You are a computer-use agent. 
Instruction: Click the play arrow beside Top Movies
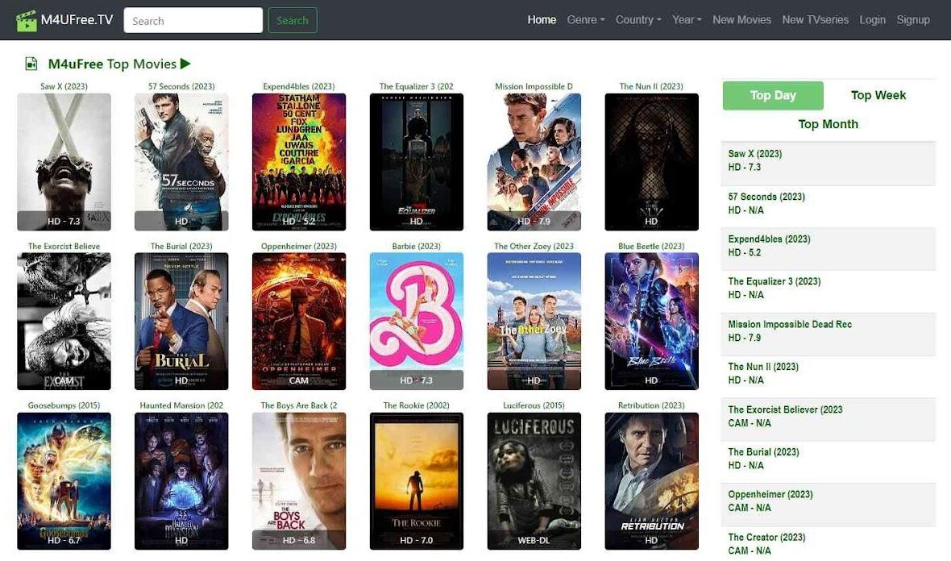tap(185, 64)
